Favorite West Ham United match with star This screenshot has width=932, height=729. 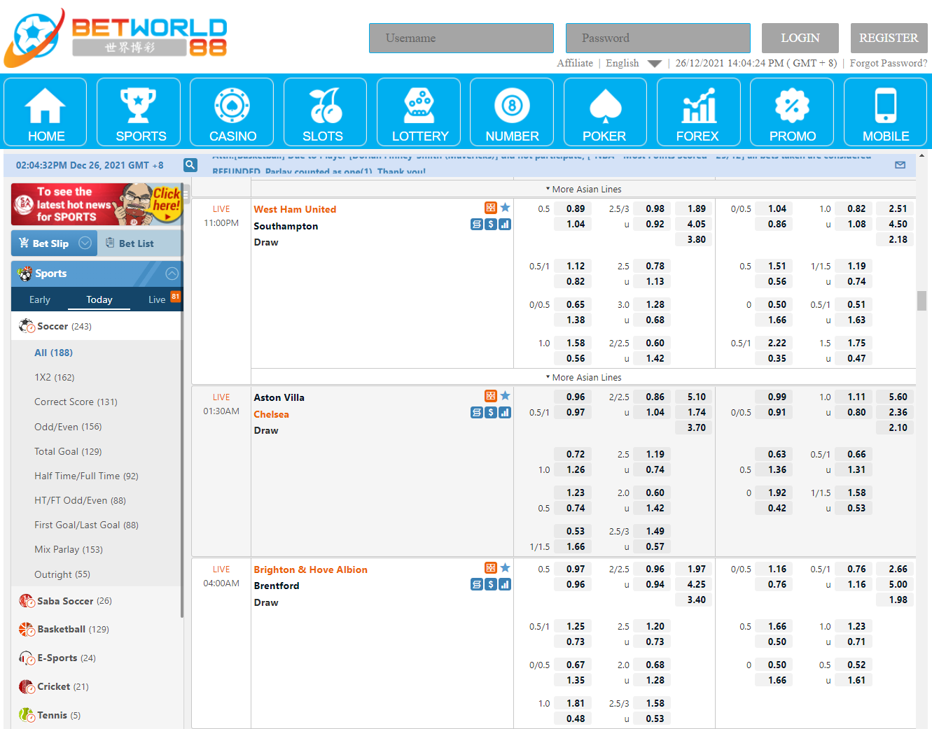506,208
